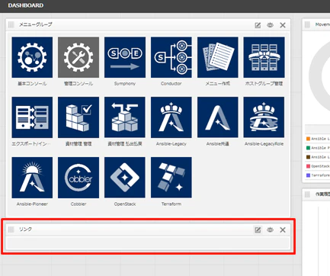Grab the メニューグループ widget move handle

(x=11, y=24)
